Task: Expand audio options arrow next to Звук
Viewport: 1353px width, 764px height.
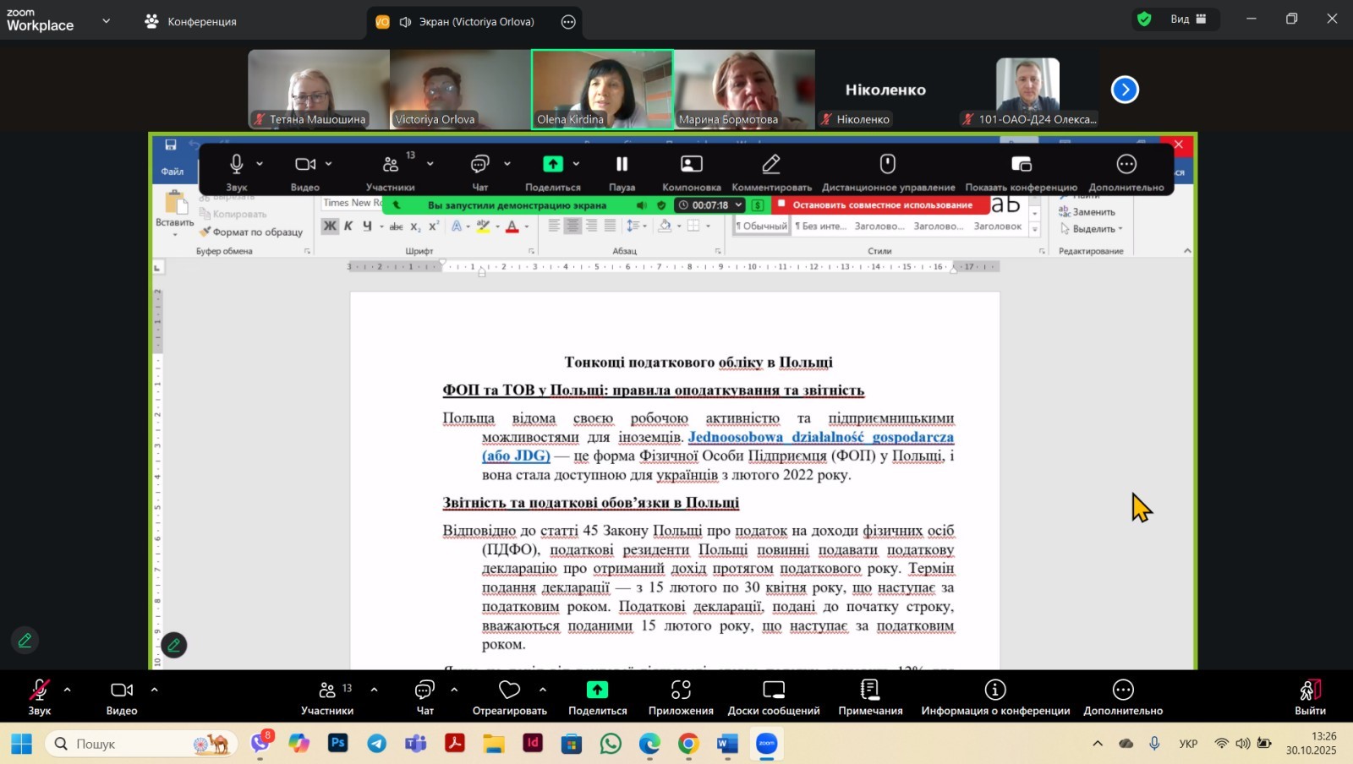Action: coord(68,690)
